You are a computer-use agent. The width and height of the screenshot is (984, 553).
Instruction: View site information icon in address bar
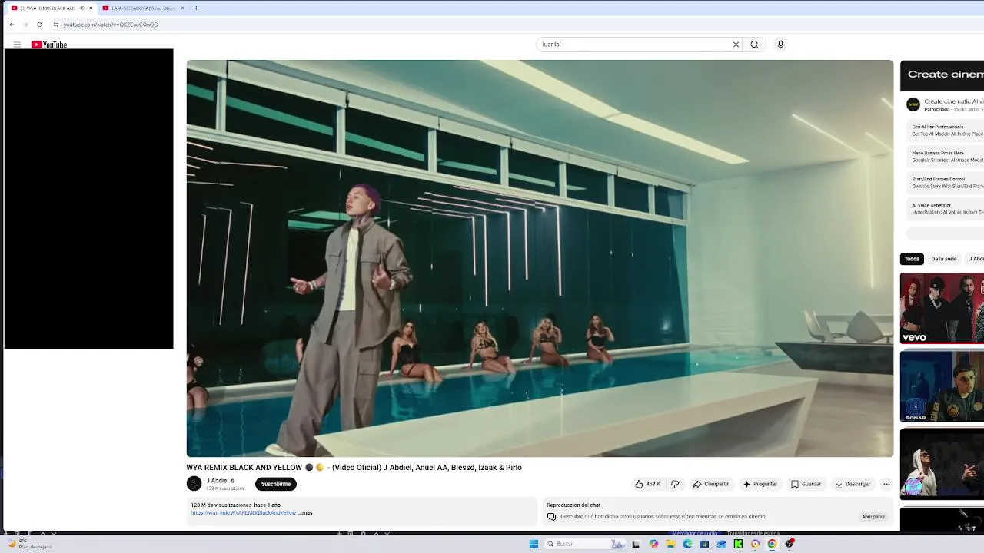[56, 25]
